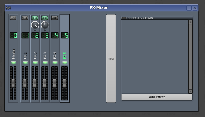
Task: Click the FX 1 channel name label
Action: point(25,56)
